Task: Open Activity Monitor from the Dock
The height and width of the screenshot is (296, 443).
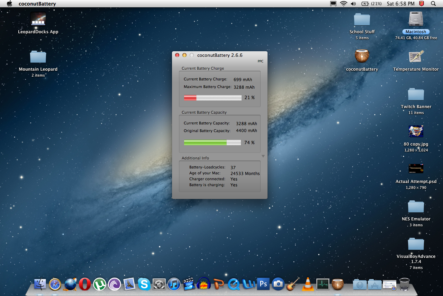Action: pos(323,284)
